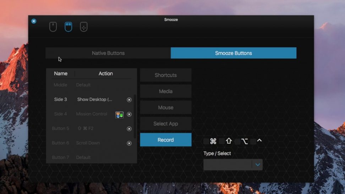Remove the Button 6 Scroll Down action
Viewport: 345px width, 194px height.
click(129, 143)
